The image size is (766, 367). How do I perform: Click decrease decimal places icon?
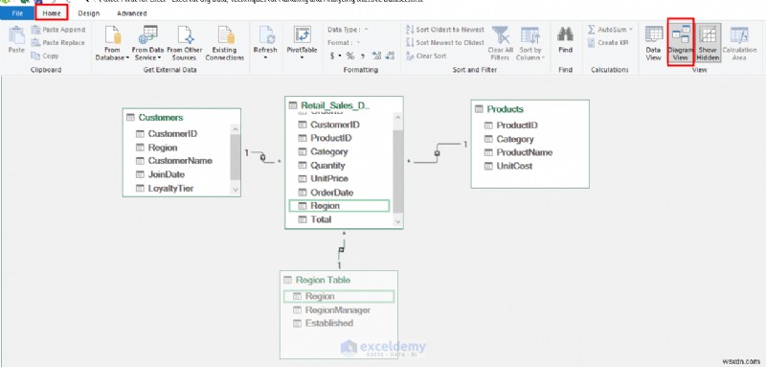[x=390, y=56]
